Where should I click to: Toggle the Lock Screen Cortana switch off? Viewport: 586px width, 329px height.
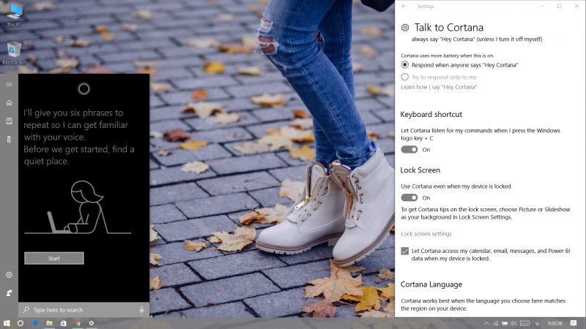pyautogui.click(x=409, y=197)
